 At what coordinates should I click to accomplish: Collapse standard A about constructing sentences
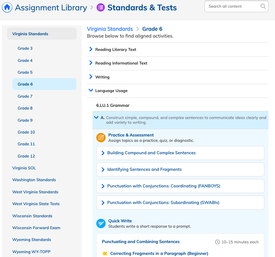[x=96, y=117]
